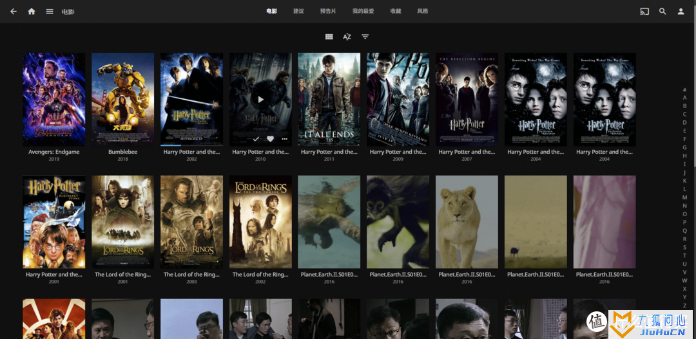Go back using the arrow icon
This screenshot has height=339, width=696.
tap(14, 12)
